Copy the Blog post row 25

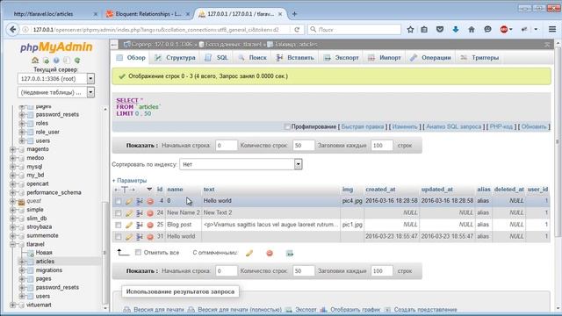(x=140, y=225)
